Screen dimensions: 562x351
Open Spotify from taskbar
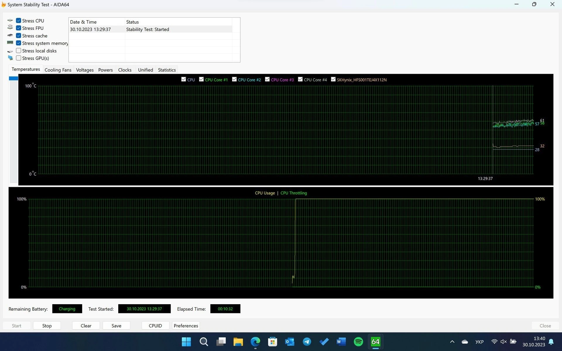(x=359, y=342)
